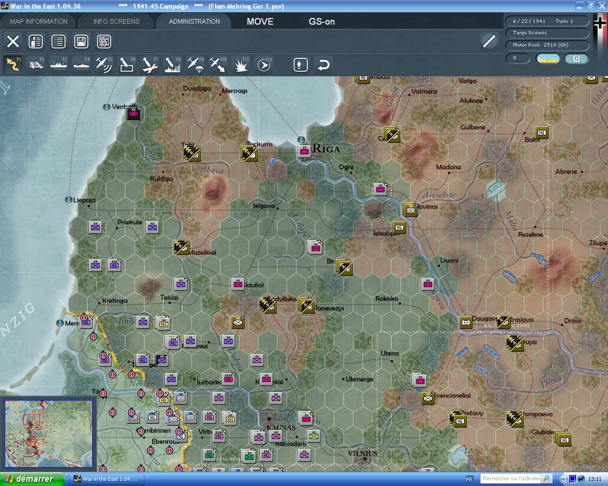Select the F5 air recon mode icon
608x486 pixels.
tap(104, 65)
